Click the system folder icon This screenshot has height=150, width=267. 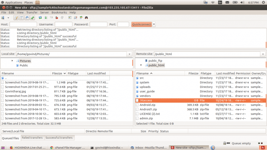pos(137,82)
